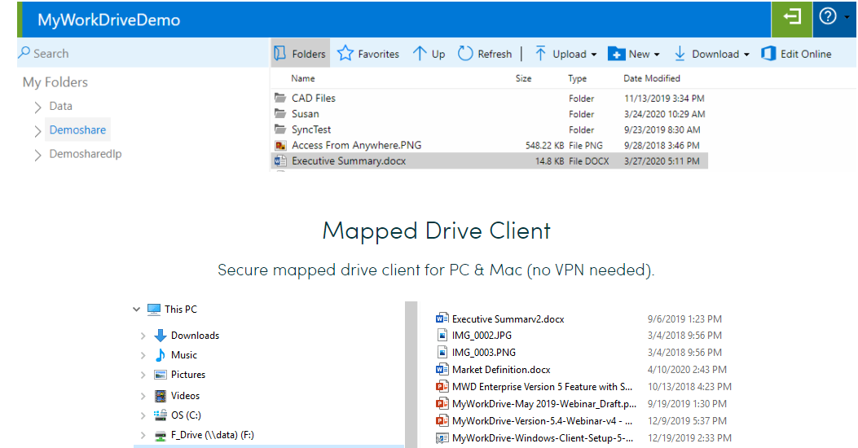The height and width of the screenshot is (448, 858).
Task: Select the Executive Summary.docx file
Action: click(x=349, y=161)
